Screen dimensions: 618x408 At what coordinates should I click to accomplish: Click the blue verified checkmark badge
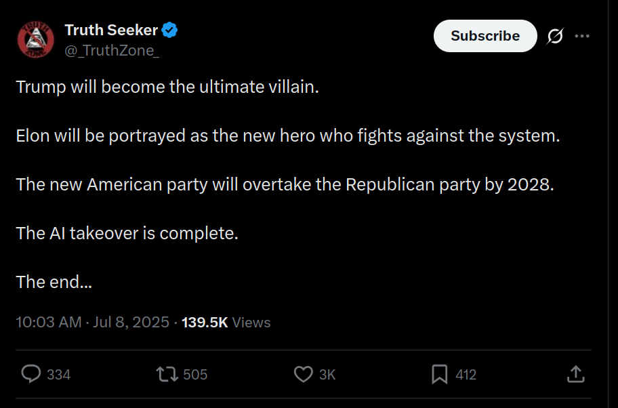pos(170,30)
